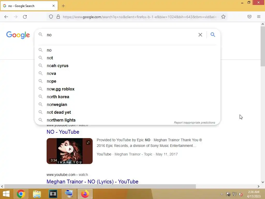Image resolution: width=265 pixels, height=199 pixels.
Task: Open the computer keyboard app on taskbar
Action: (69, 194)
